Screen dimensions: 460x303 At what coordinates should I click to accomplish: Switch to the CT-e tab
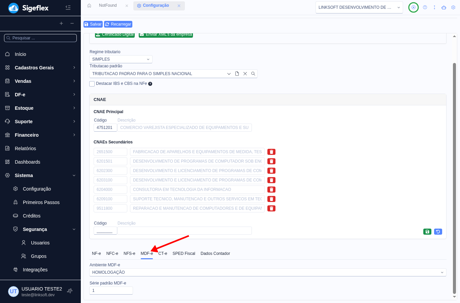click(x=163, y=254)
